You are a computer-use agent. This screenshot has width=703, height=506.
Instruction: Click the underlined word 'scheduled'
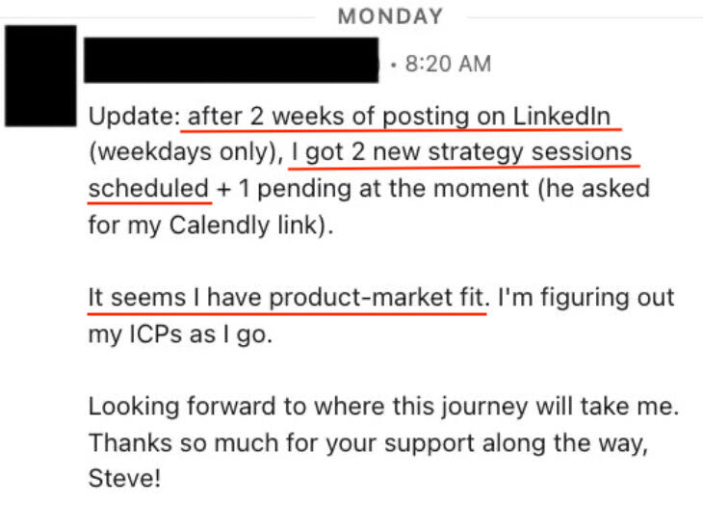click(149, 188)
